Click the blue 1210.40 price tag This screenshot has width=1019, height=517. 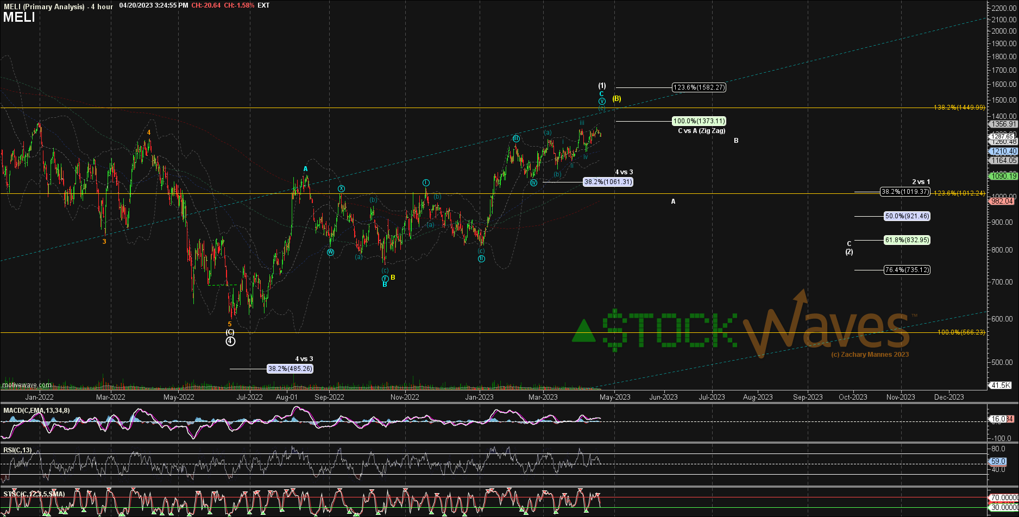click(x=1003, y=152)
